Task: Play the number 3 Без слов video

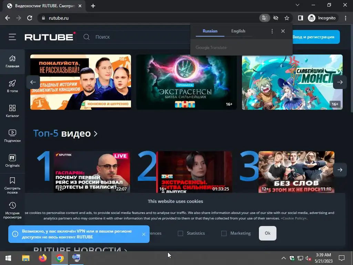Action: click(x=296, y=172)
